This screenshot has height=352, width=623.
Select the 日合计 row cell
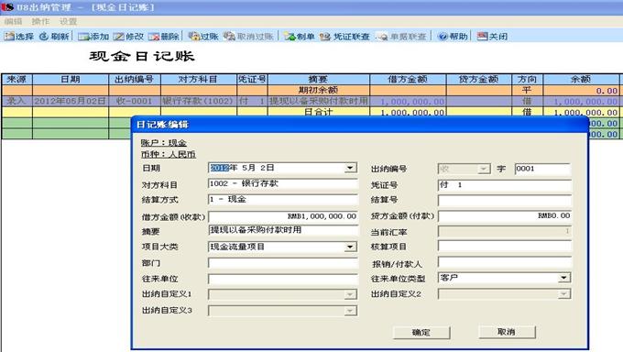[x=319, y=112]
